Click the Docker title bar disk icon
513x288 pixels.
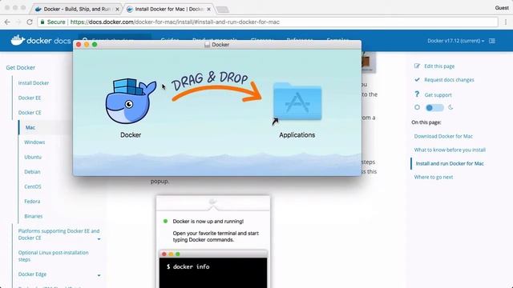[207, 45]
